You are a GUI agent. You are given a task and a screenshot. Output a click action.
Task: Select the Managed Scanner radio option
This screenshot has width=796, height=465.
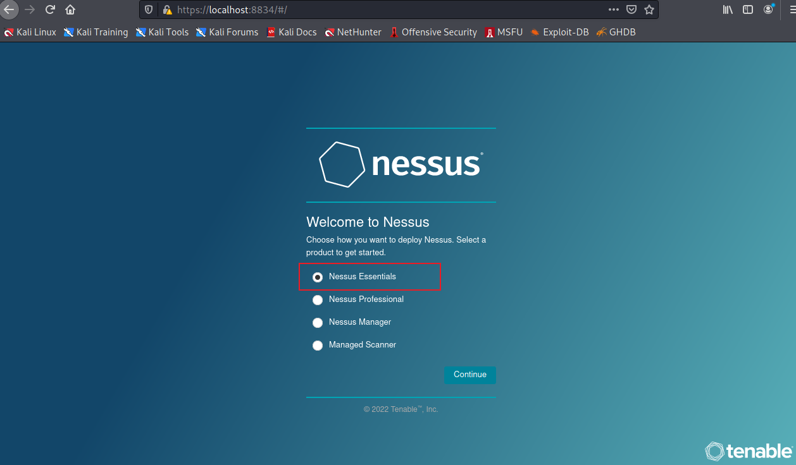(318, 345)
